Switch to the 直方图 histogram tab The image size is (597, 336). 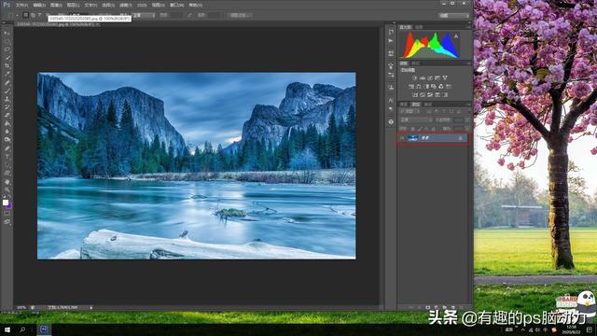[405, 27]
